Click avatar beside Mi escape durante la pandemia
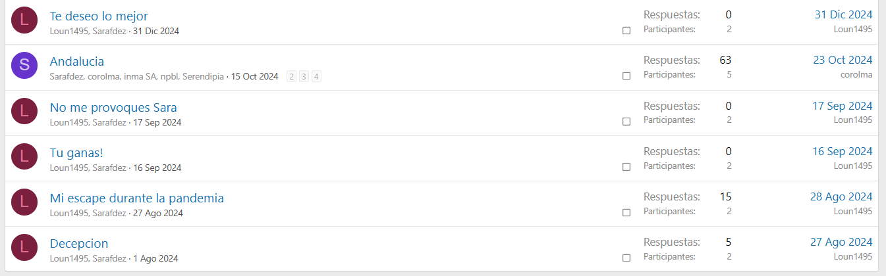Viewport: 886px width, 276px height. click(x=24, y=202)
